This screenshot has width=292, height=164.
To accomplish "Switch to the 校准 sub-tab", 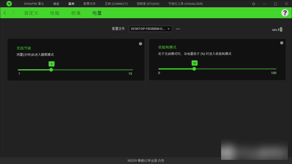I will (76, 13).
